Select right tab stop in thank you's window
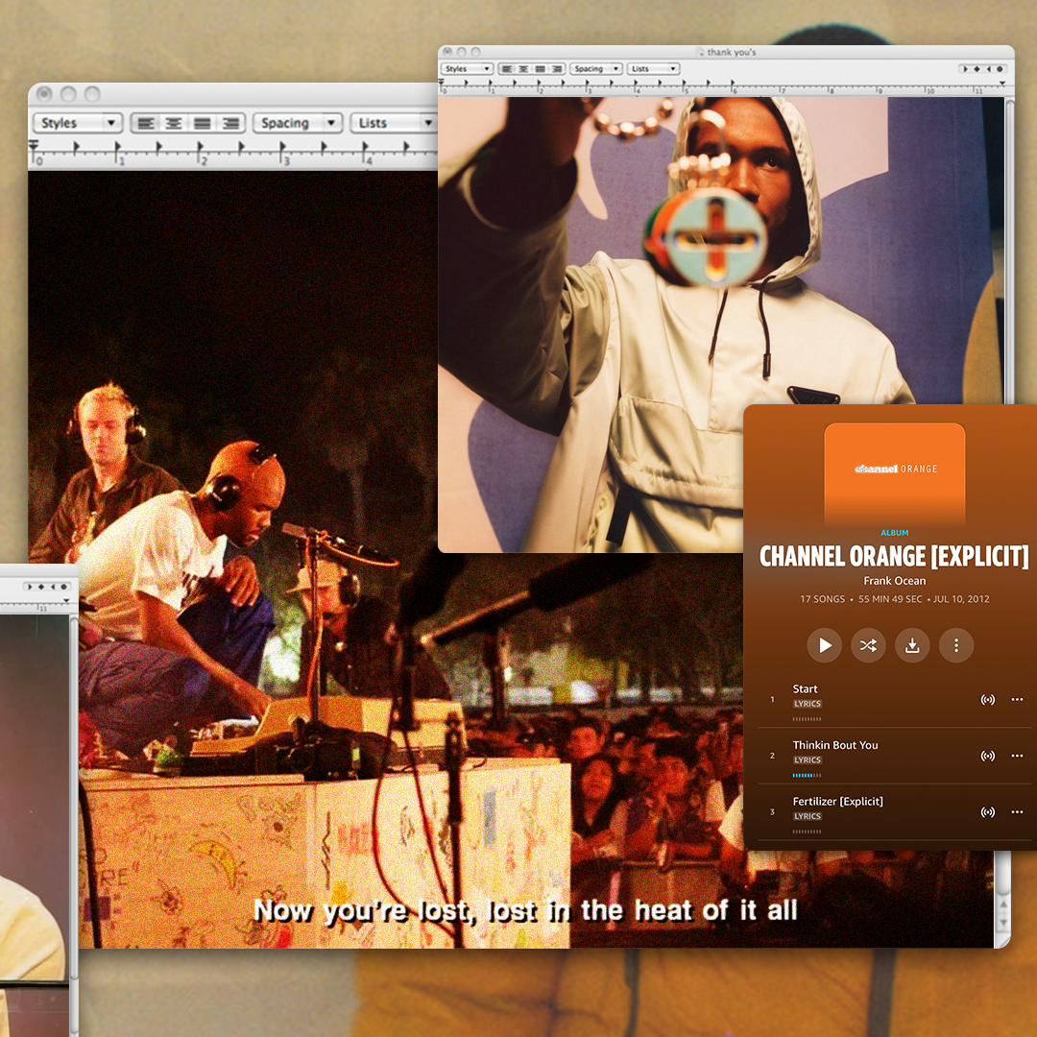The width and height of the screenshot is (1037, 1037). (989, 69)
